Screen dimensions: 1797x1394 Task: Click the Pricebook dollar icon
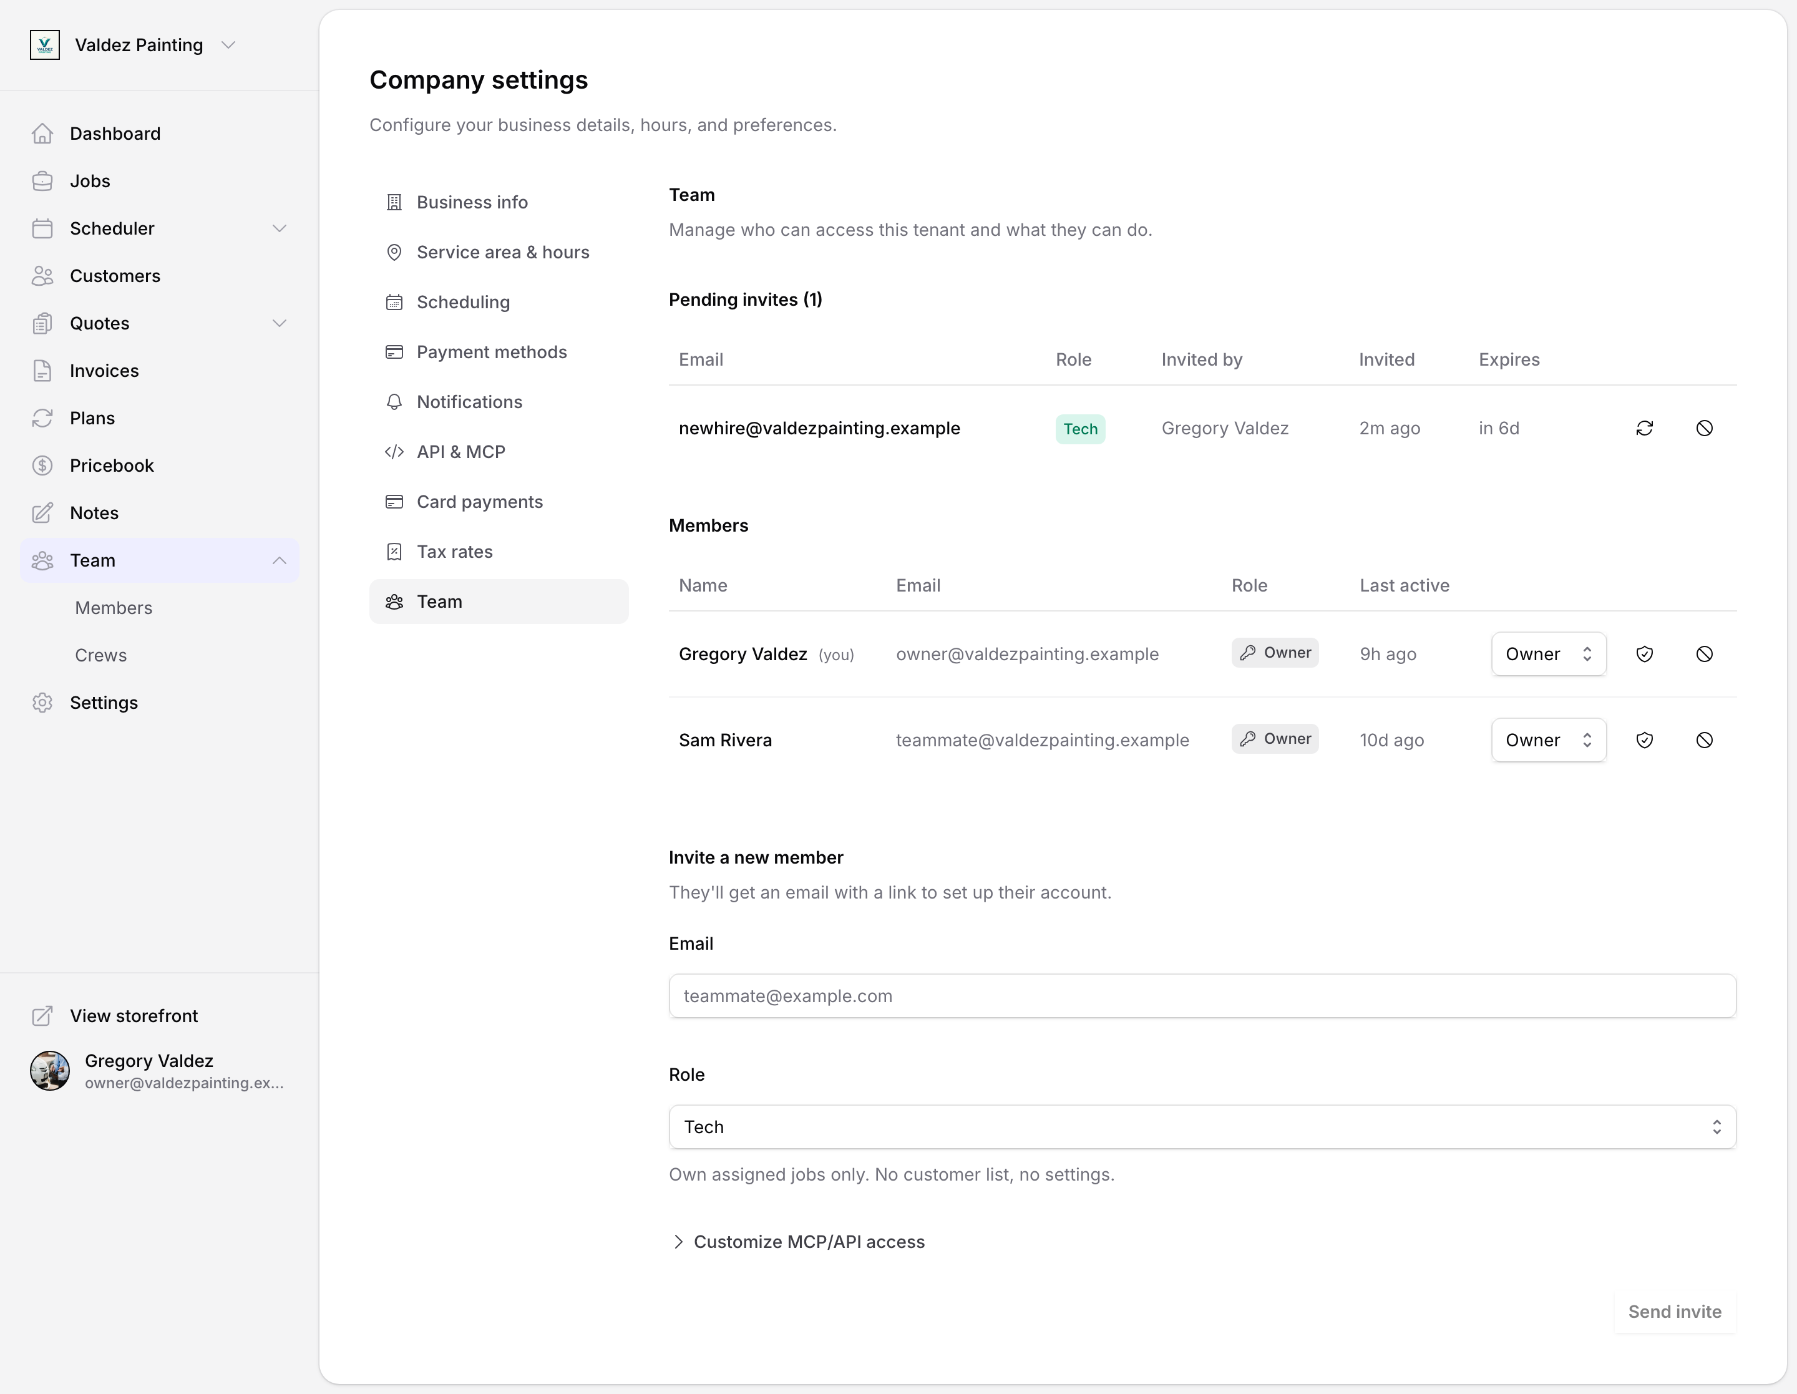coord(43,465)
